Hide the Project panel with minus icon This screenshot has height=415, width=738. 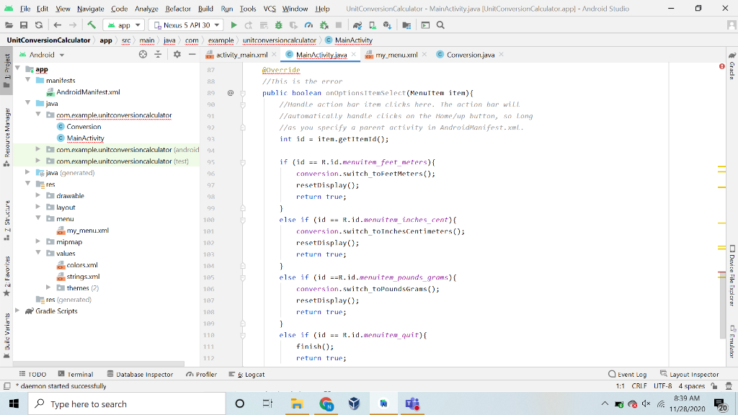tap(192, 55)
